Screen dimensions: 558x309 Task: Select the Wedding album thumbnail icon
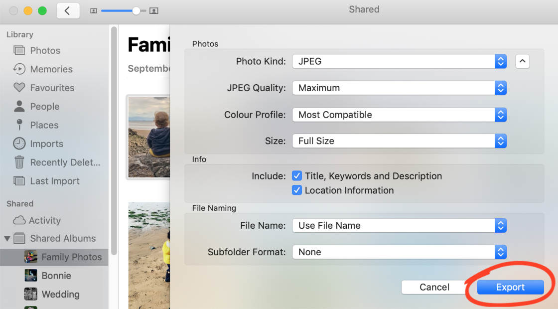[x=30, y=294]
